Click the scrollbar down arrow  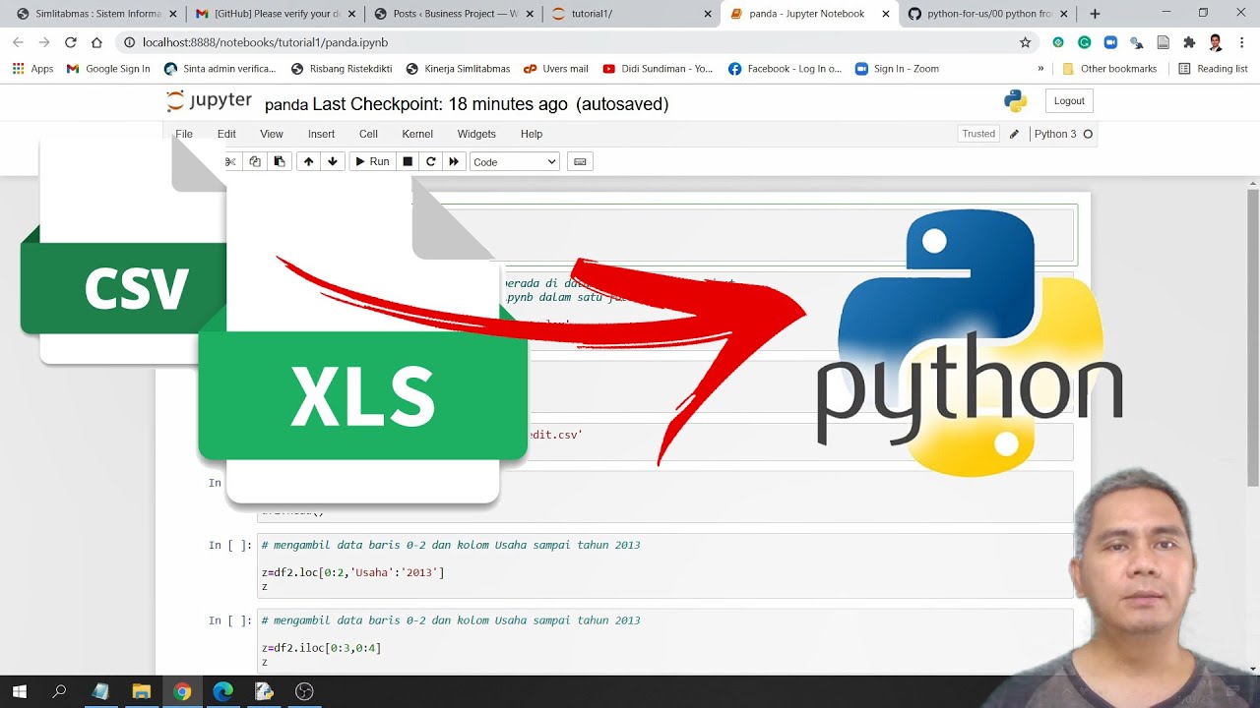[x=1253, y=669]
